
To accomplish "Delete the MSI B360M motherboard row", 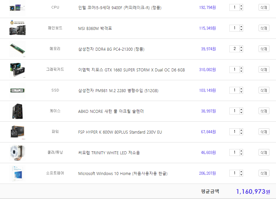I will coord(263,28).
